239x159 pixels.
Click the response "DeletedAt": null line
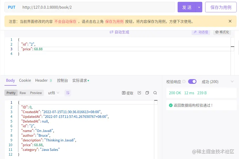[x=35, y=121]
